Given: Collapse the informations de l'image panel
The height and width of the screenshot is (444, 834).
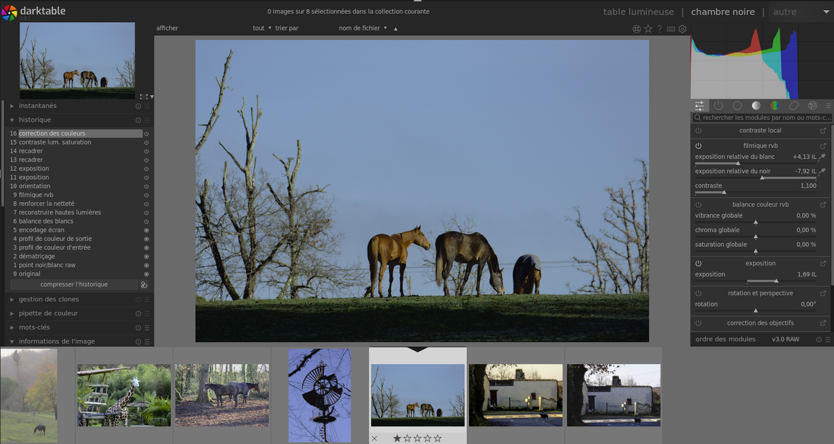Looking at the screenshot, I should pos(12,341).
